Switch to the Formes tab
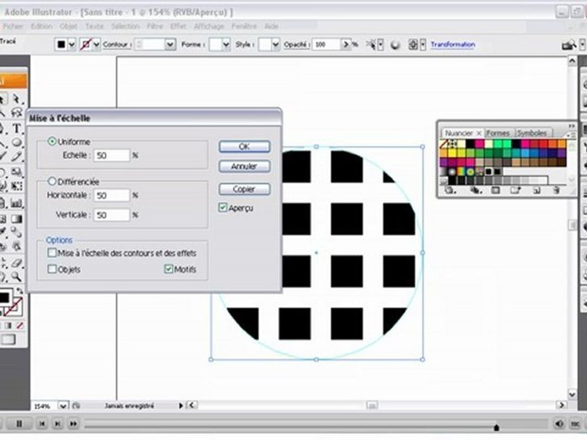 click(x=498, y=133)
